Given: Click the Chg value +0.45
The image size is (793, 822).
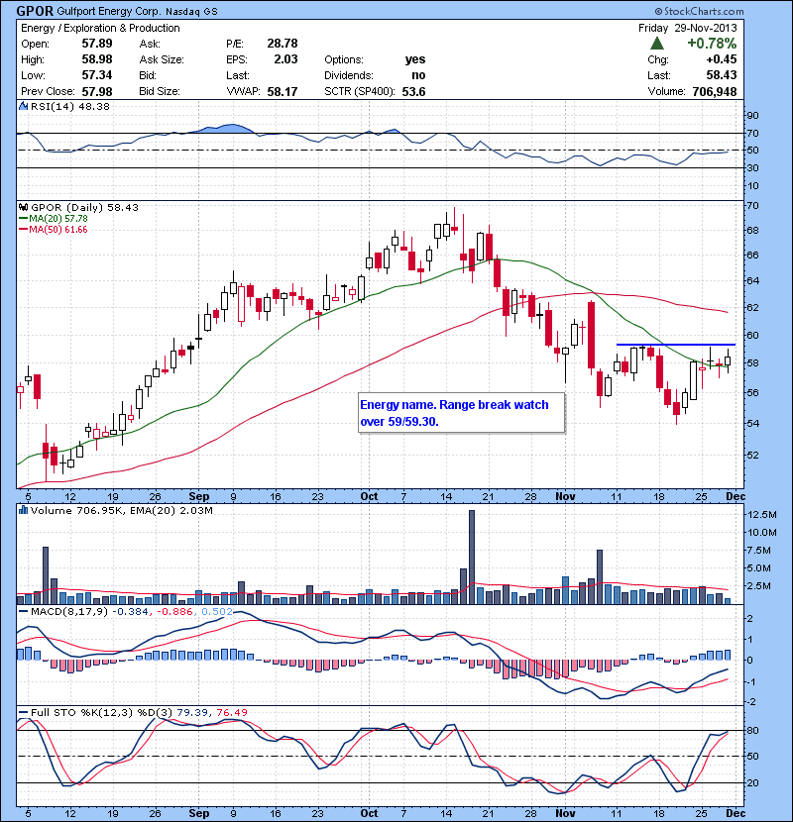Looking at the screenshot, I should pos(721,59).
